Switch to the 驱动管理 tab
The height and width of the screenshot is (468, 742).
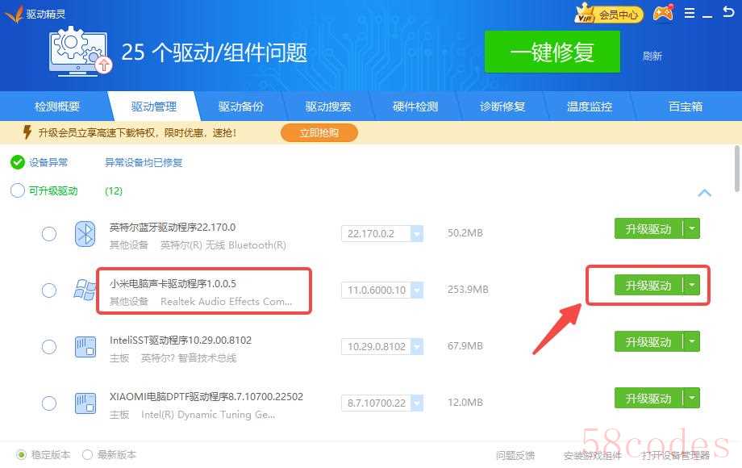(154, 107)
